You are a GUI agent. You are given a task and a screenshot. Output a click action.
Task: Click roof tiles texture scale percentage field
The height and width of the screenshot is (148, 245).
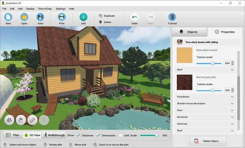tap(228, 90)
